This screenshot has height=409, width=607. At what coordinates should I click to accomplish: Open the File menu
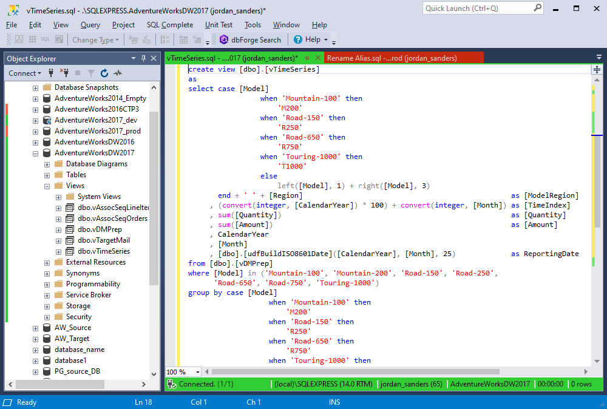[x=12, y=25]
